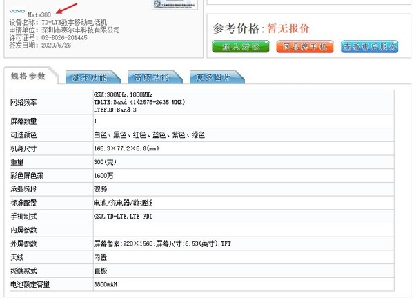Click TDLTE:Band 41(2575-2635 MHZ) text
Screen dimensions: 414x300
(139, 102)
